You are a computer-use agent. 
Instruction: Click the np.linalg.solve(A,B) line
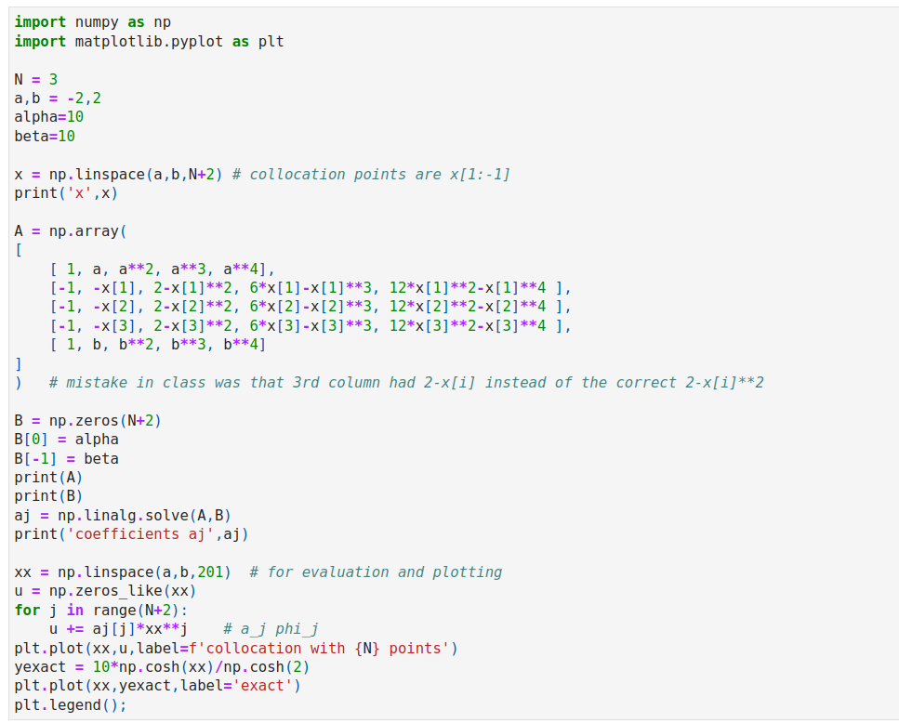pos(123,515)
